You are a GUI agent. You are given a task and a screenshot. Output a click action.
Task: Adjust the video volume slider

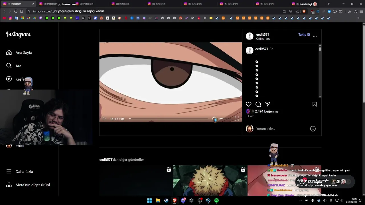pos(225,119)
